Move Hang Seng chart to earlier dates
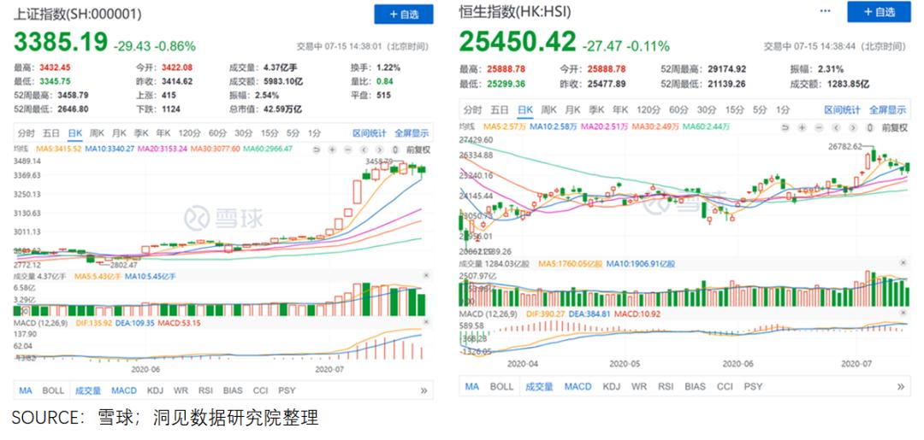Image resolution: width=924 pixels, height=440 pixels. pos(836,127)
